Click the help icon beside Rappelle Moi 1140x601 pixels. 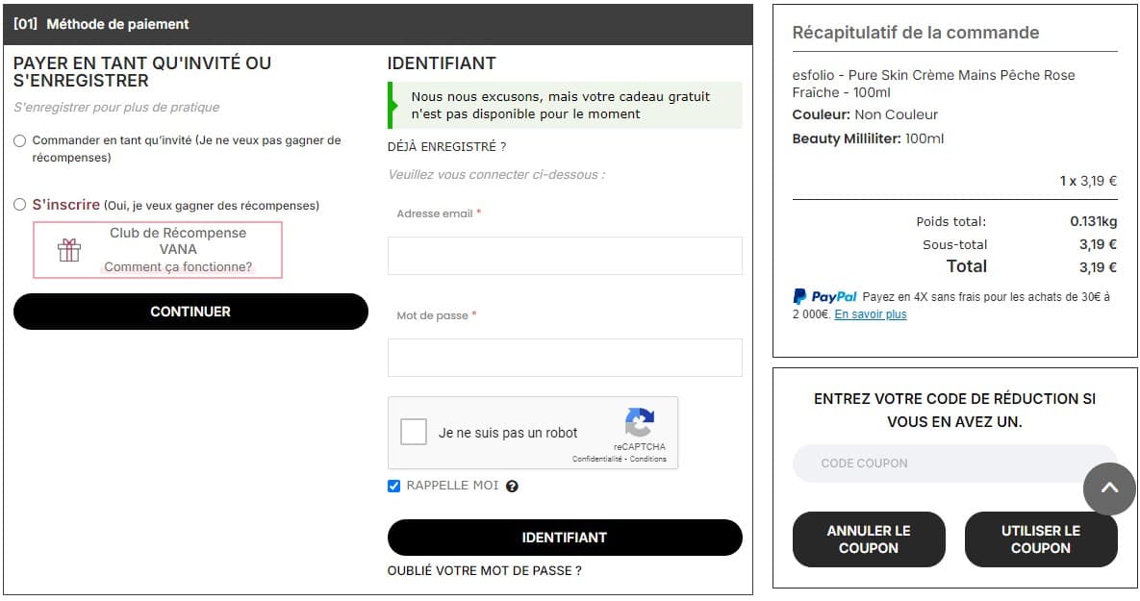(x=512, y=487)
